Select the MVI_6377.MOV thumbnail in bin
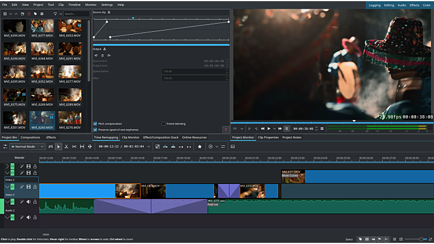Image resolution: width=434 pixels, height=244 pixels. pyautogui.click(x=42, y=26)
